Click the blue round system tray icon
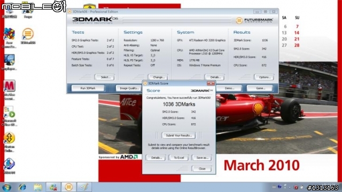The width and height of the screenshot is (342, 192). pyautogui.click(x=279, y=187)
